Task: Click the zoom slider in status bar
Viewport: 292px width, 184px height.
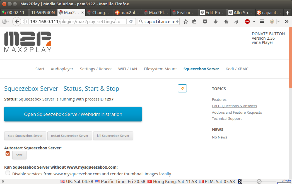Action: [x=259, y=181]
